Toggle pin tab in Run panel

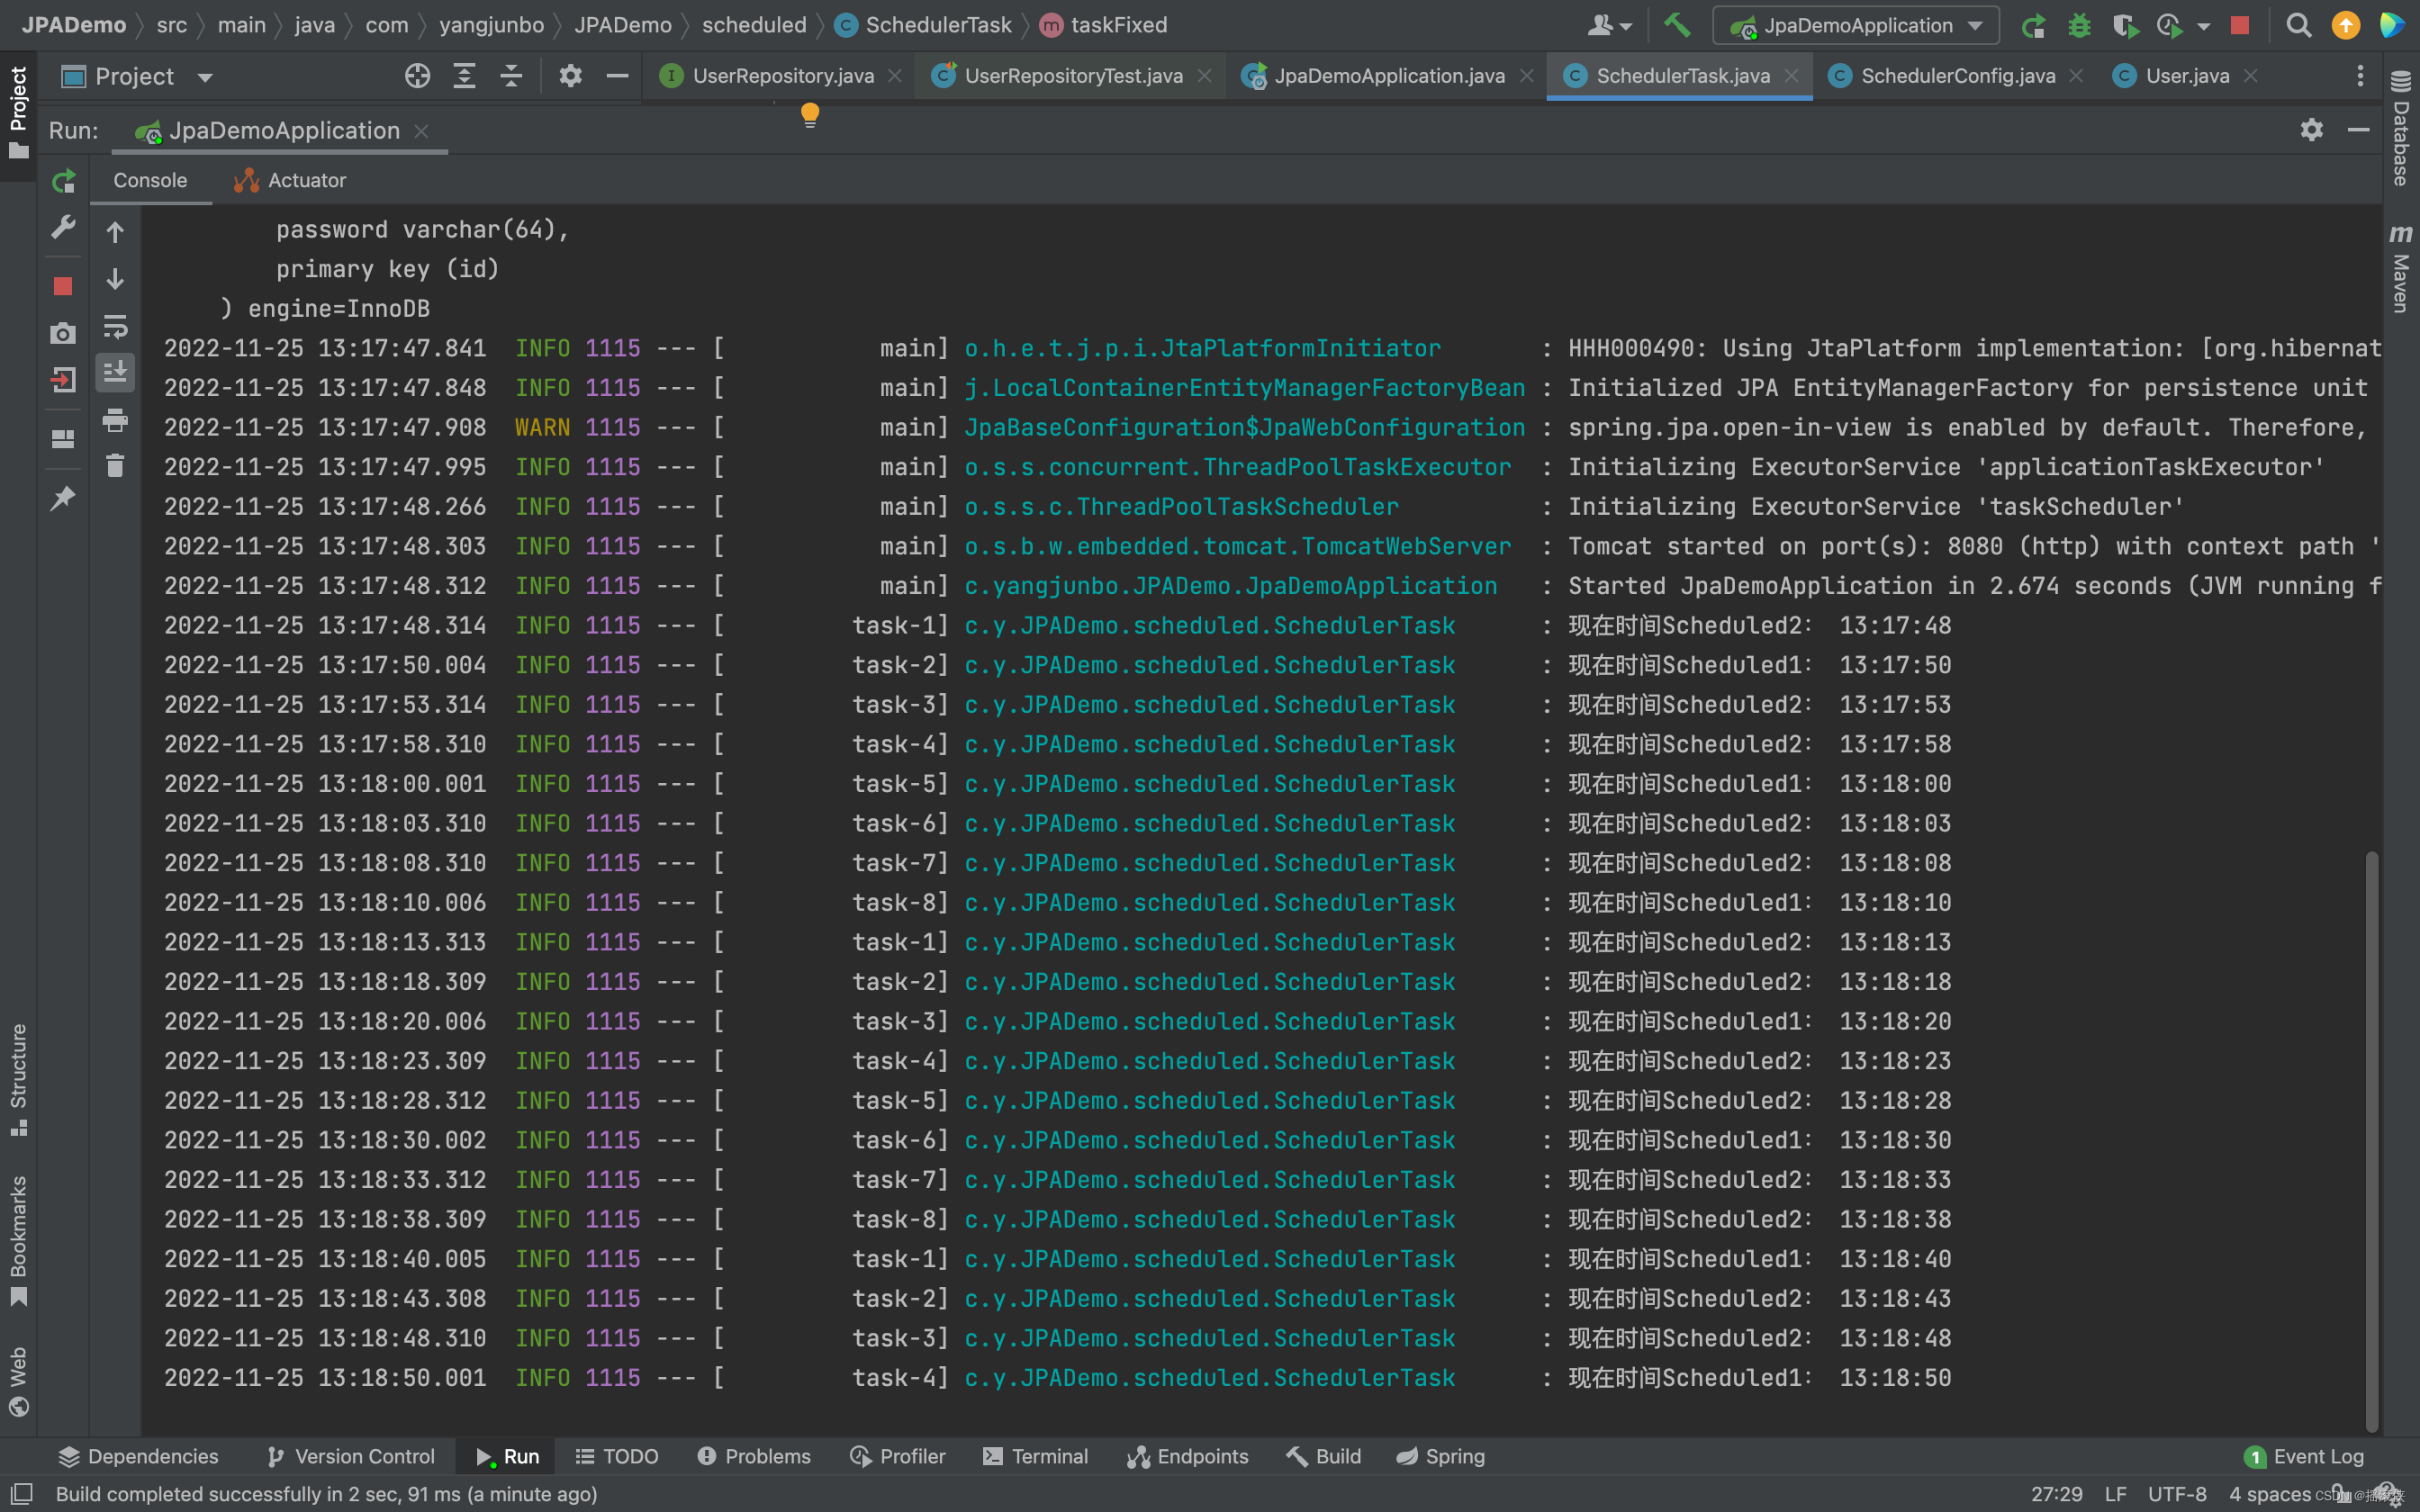63,497
